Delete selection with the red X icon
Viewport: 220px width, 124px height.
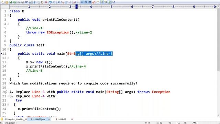pos(46,2)
